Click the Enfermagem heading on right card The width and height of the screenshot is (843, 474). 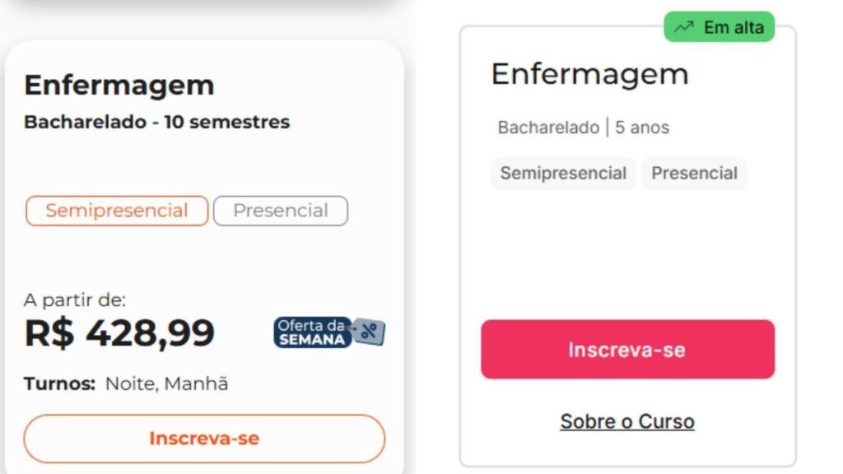[589, 74]
